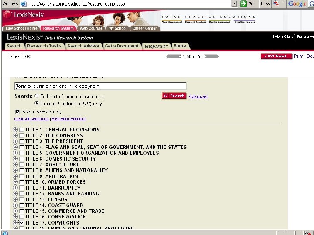Check the Title 14 Coast Guard box
Image resolution: width=314 pixels, height=235 pixels.
click(x=21, y=205)
